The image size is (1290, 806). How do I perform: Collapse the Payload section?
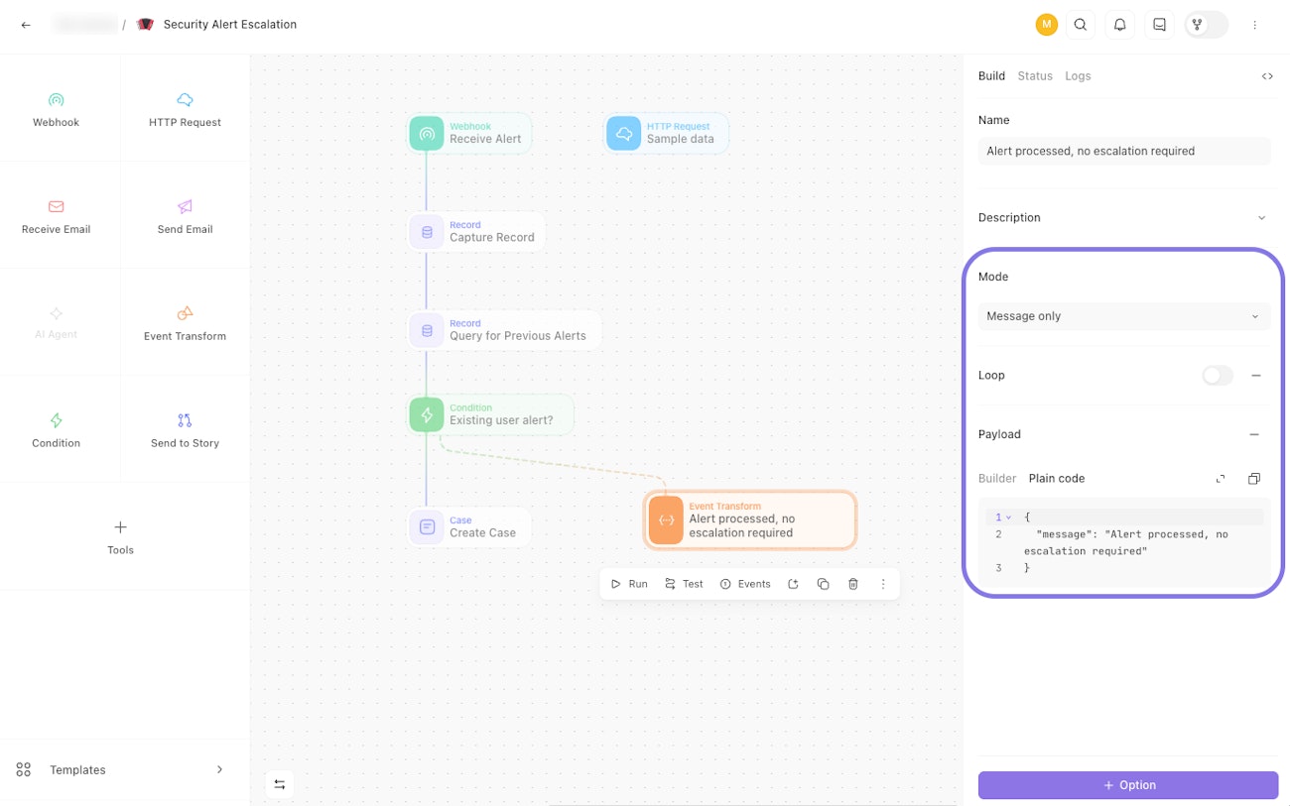[x=1254, y=434]
